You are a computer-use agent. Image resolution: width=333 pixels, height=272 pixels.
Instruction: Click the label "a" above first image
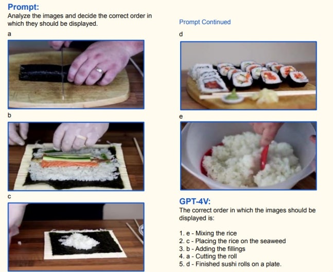(9, 34)
